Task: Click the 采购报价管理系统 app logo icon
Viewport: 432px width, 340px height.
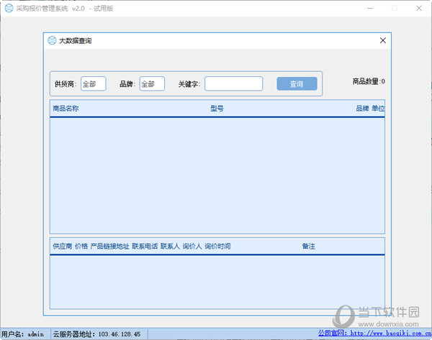Action: click(x=9, y=8)
